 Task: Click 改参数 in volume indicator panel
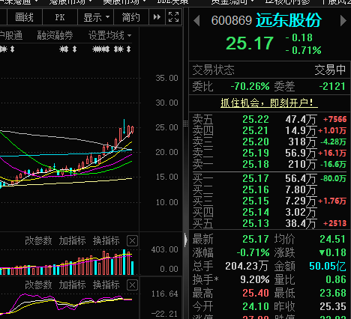[38, 240]
